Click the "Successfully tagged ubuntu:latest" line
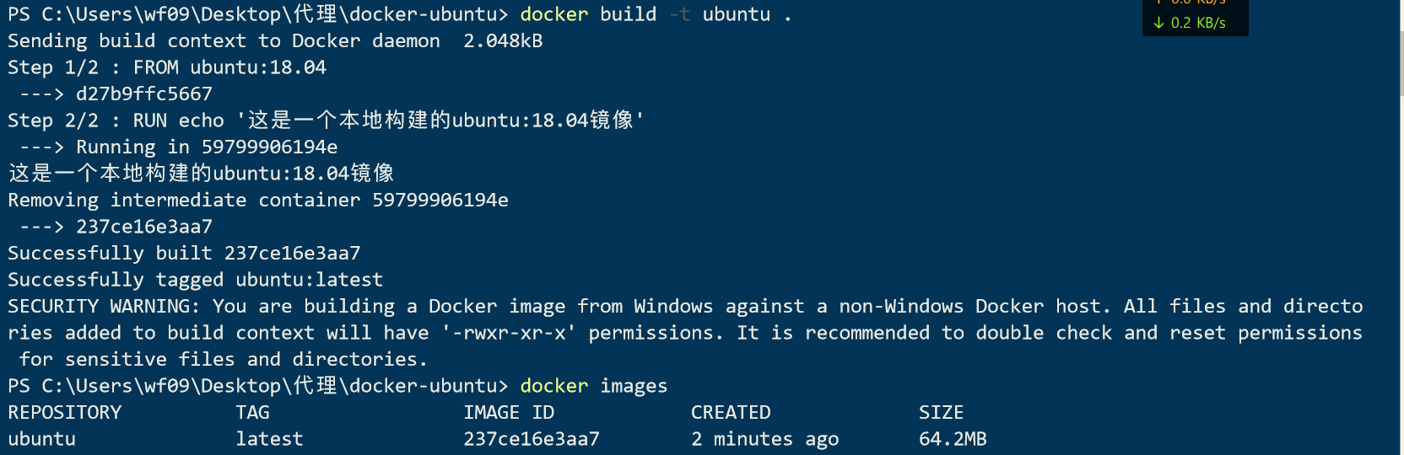 195,280
